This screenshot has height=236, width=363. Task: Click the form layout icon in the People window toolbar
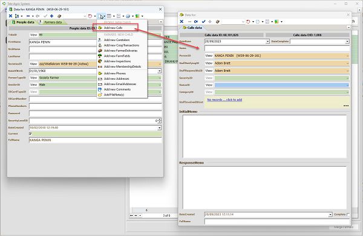point(119,16)
